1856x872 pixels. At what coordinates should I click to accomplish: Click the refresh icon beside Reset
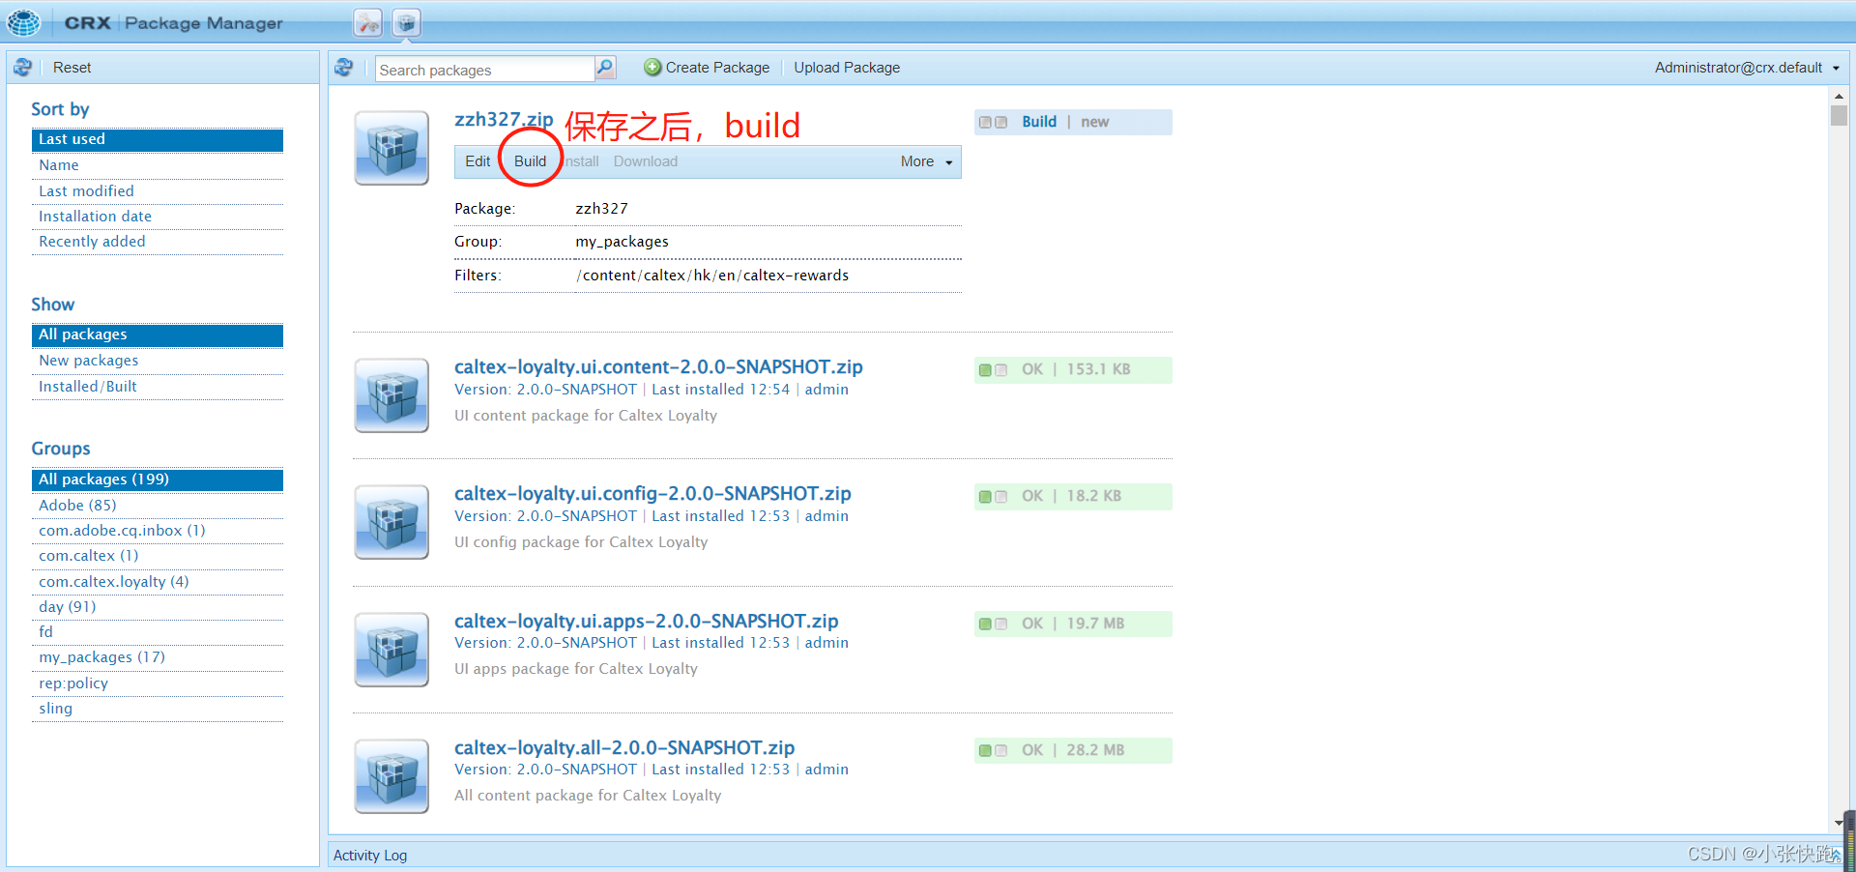tap(23, 68)
